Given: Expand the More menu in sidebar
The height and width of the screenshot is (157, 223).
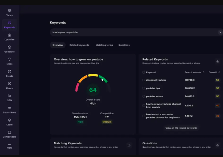Looking at the screenshot, I should pyautogui.click(x=9, y=146).
